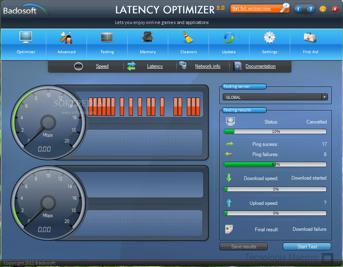Click the Cancelled status value
This screenshot has height=267, width=343.
tap(316, 122)
